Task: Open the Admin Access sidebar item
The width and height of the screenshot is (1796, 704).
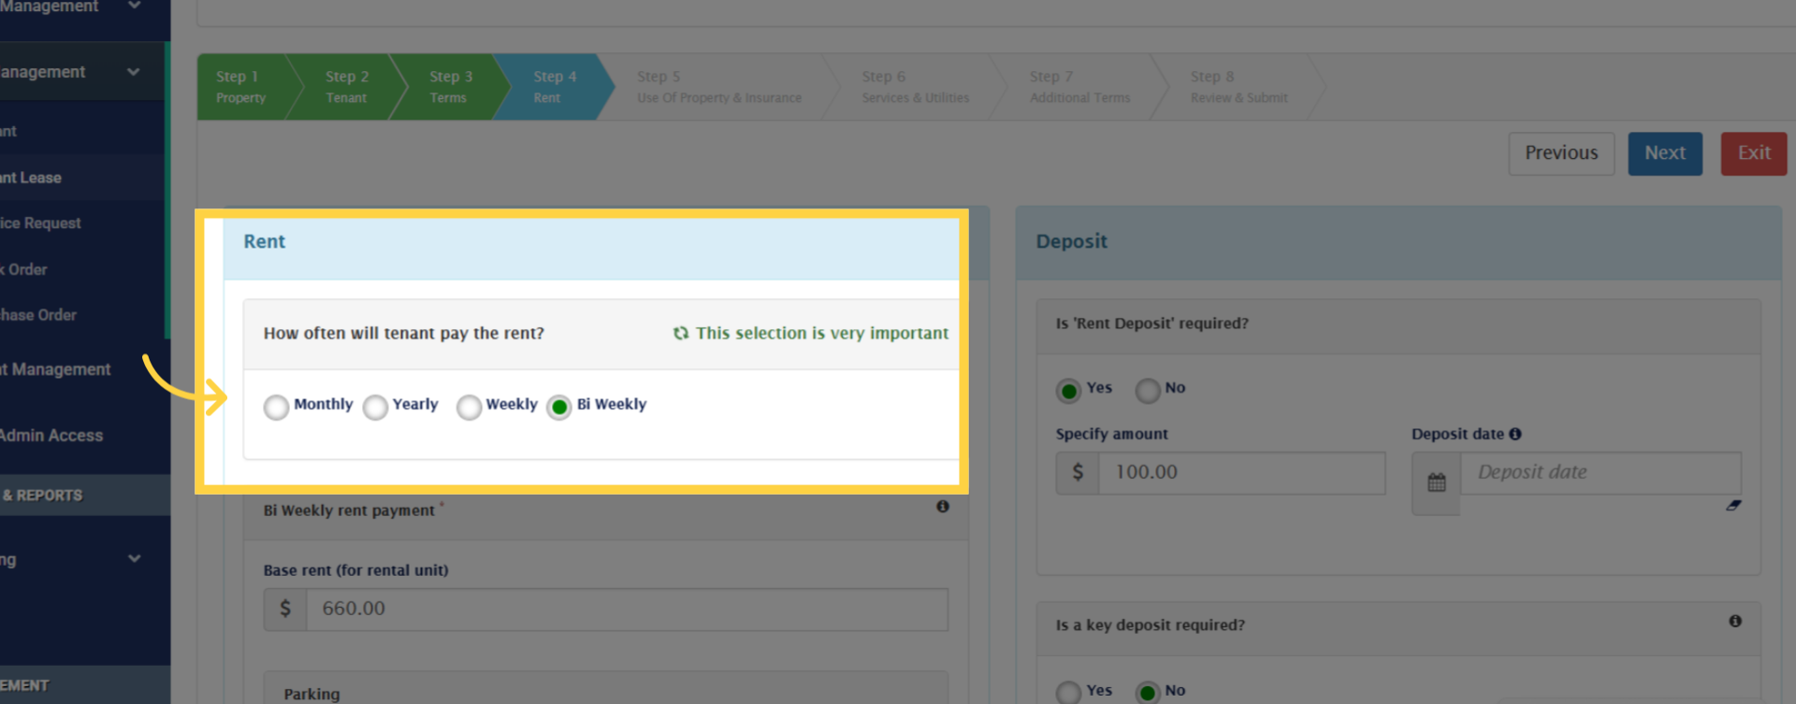Action: click(x=84, y=436)
